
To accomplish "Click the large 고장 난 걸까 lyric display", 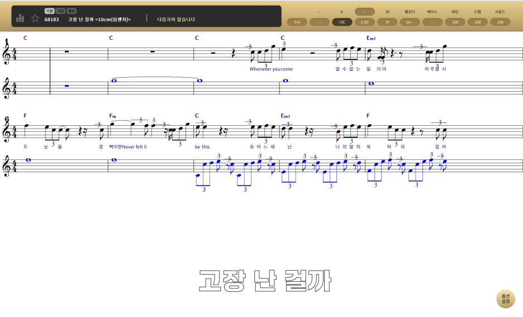I will click(265, 281).
